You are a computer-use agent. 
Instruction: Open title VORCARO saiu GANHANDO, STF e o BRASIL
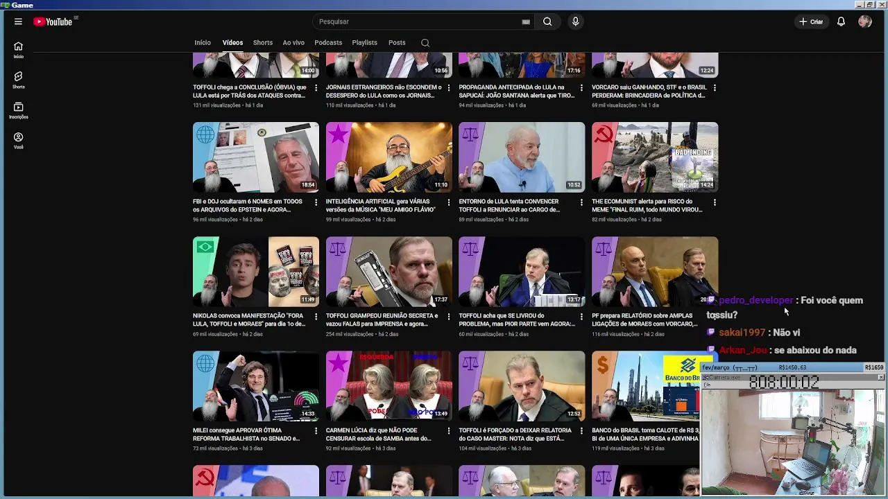click(x=649, y=91)
